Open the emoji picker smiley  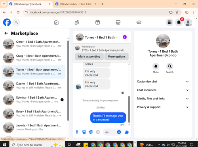tap(119, 132)
